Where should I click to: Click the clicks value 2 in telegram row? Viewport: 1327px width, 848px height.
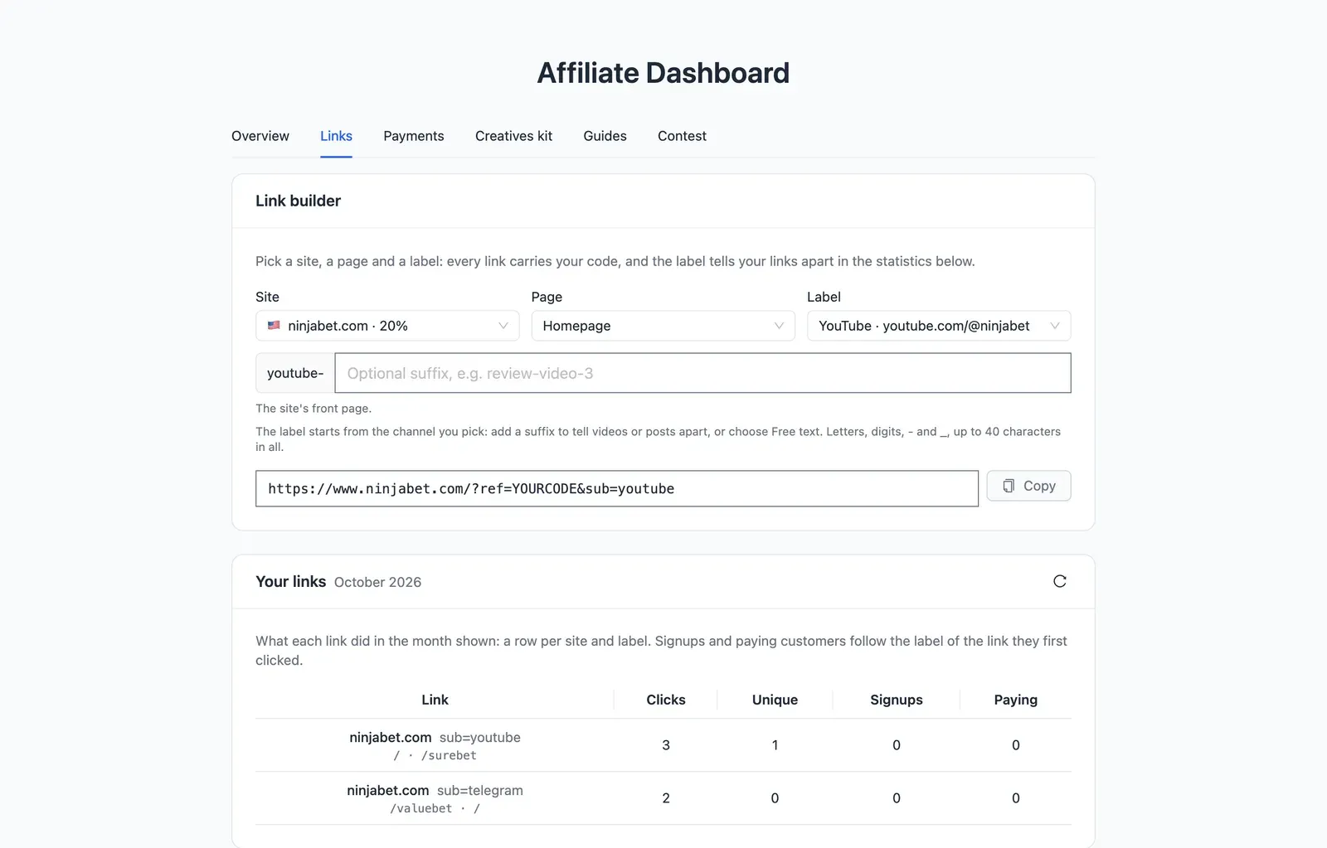(666, 798)
